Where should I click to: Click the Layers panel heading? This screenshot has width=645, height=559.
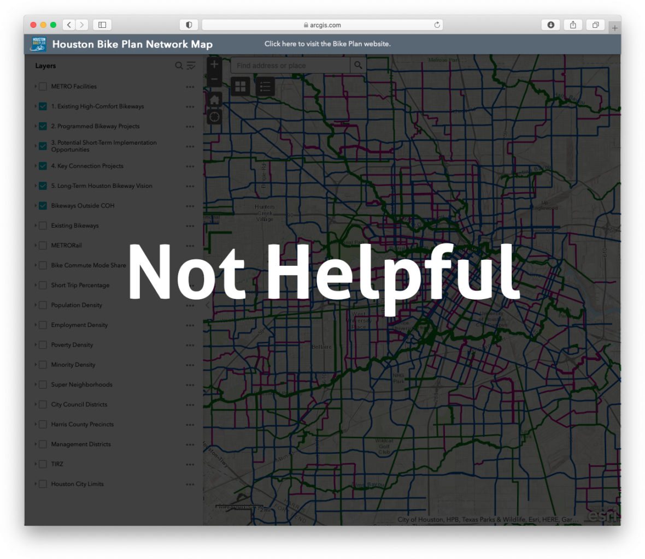(45, 66)
